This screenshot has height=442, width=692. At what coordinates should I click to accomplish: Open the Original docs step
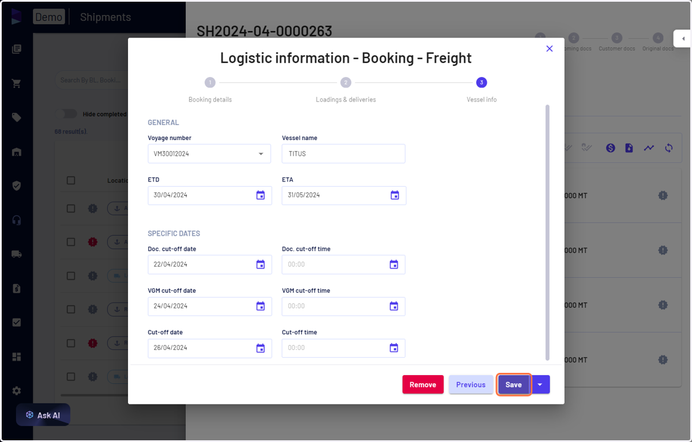(658, 42)
